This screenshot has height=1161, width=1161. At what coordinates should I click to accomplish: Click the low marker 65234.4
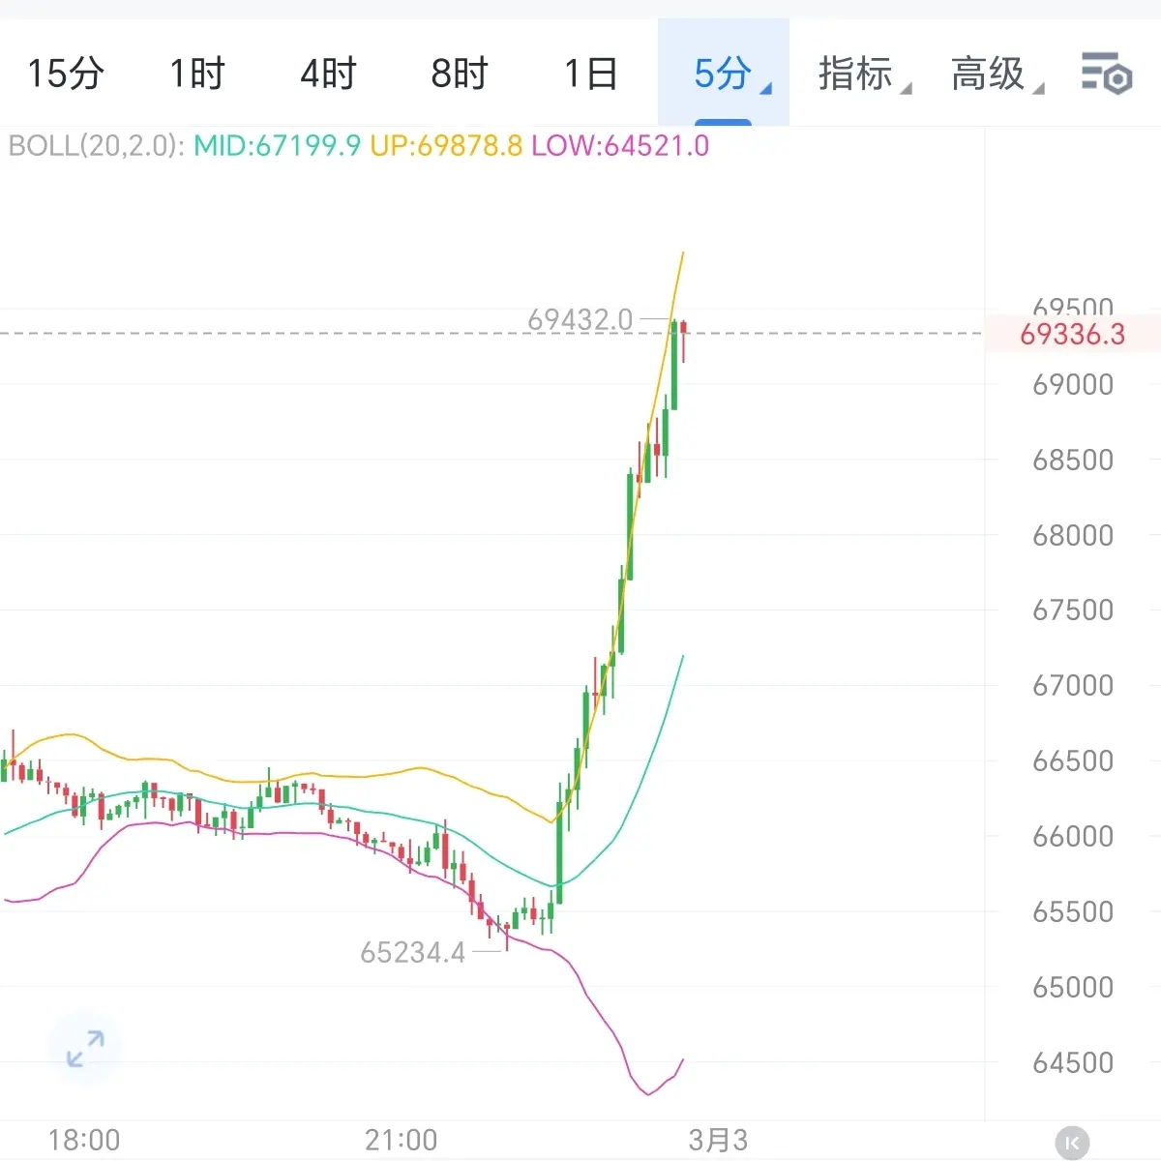coord(413,953)
